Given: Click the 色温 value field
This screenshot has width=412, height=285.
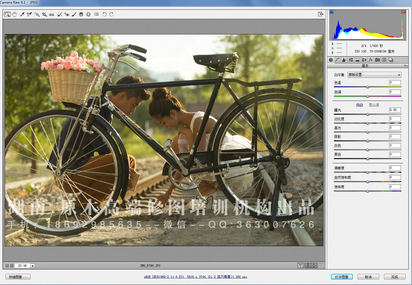Looking at the screenshot, I should click(x=395, y=83).
